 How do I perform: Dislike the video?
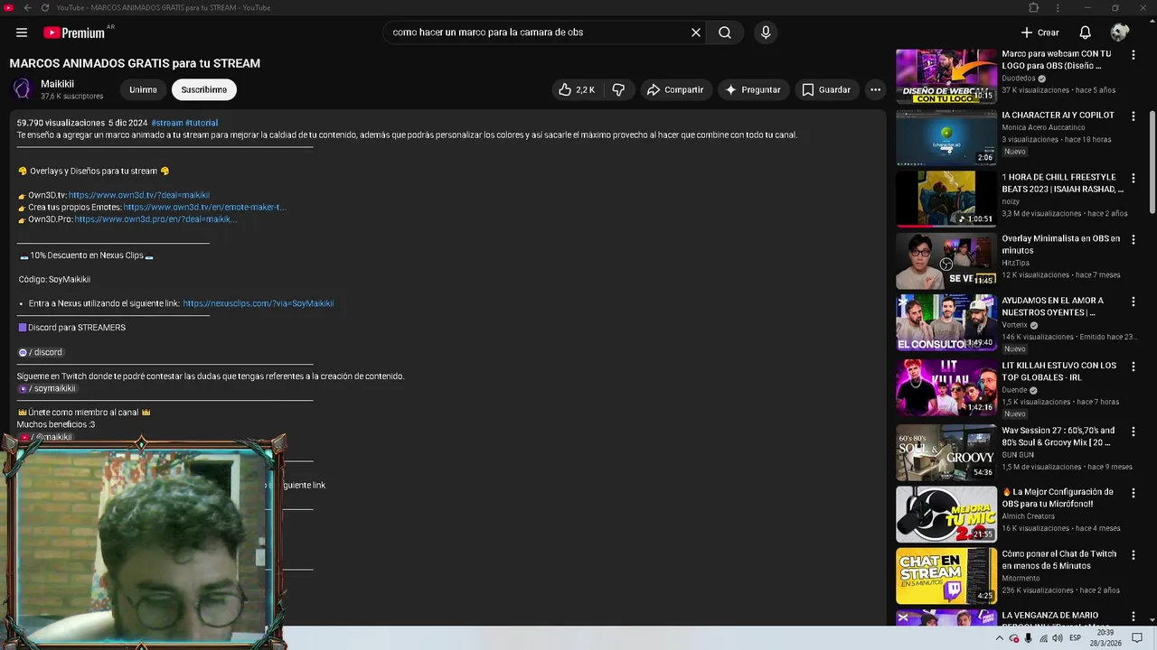618,89
